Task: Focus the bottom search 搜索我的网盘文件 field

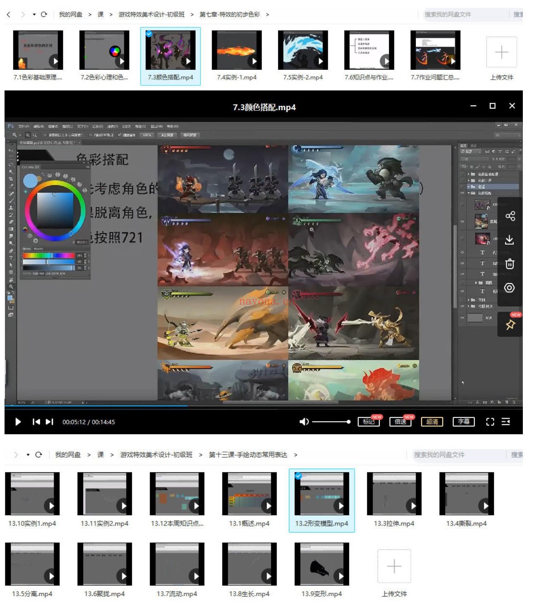Action: pos(459,454)
